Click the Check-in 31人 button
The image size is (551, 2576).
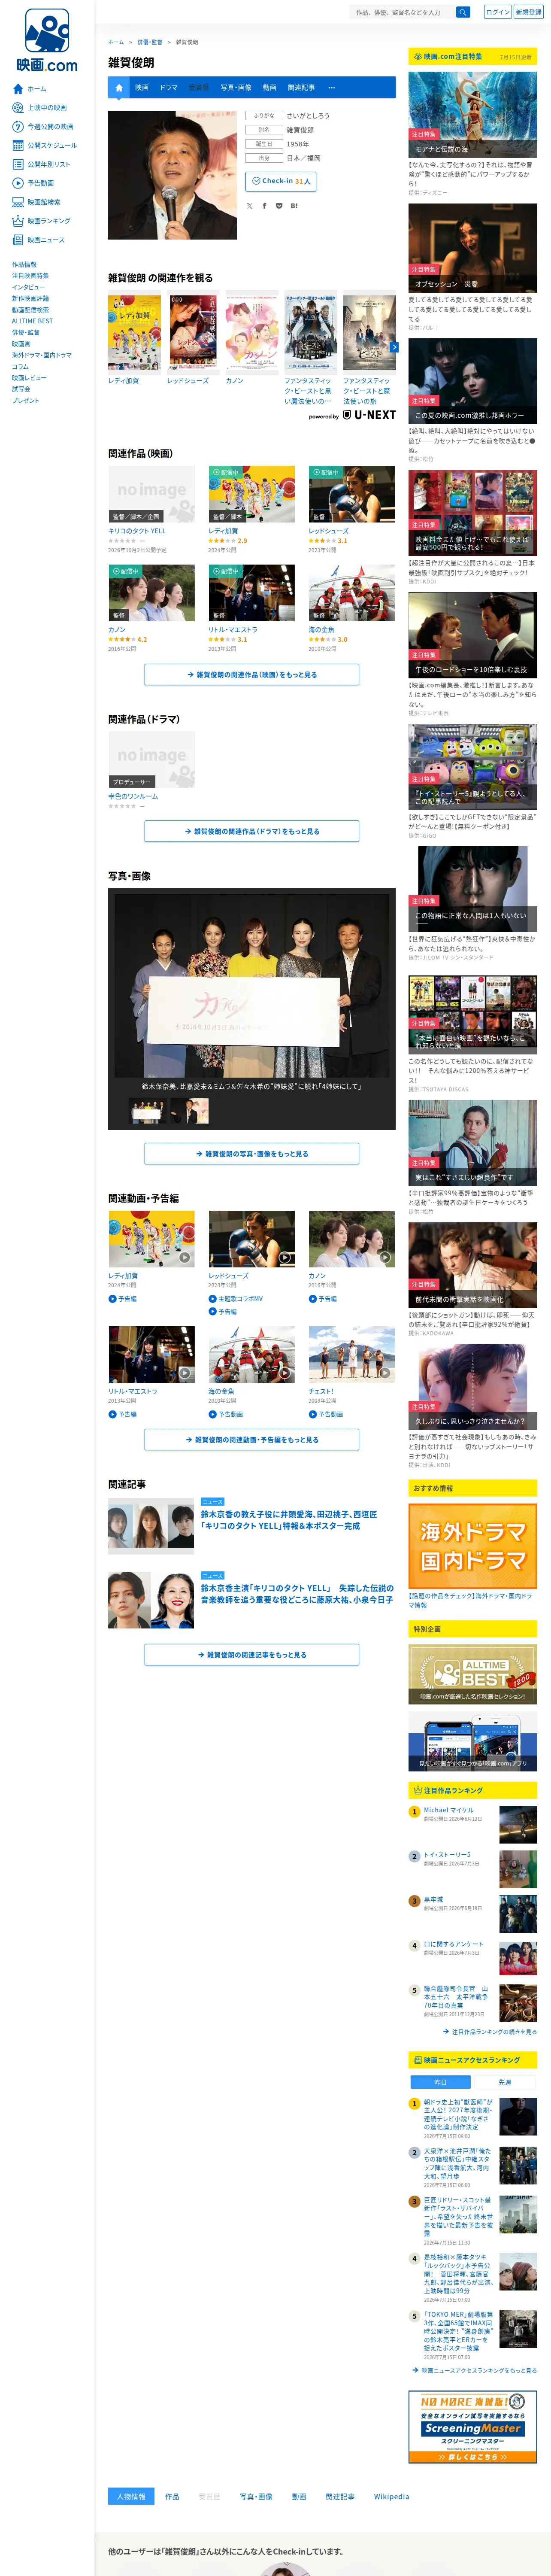[281, 181]
